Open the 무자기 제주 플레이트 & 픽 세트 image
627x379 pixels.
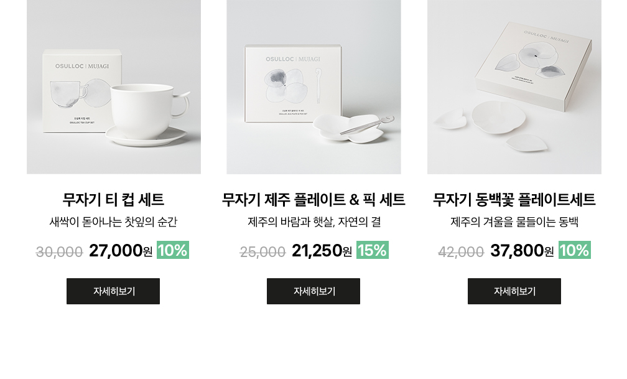click(x=313, y=87)
